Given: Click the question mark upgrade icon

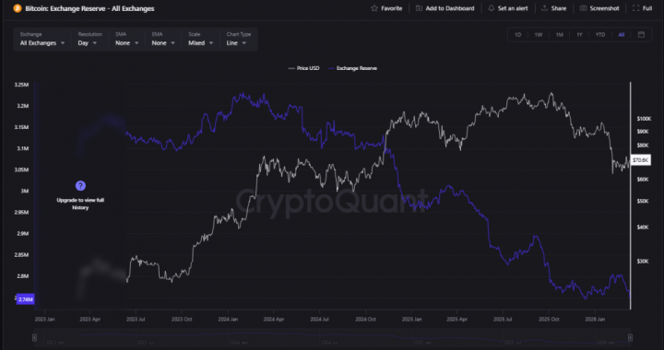Looking at the screenshot, I should click(x=80, y=185).
